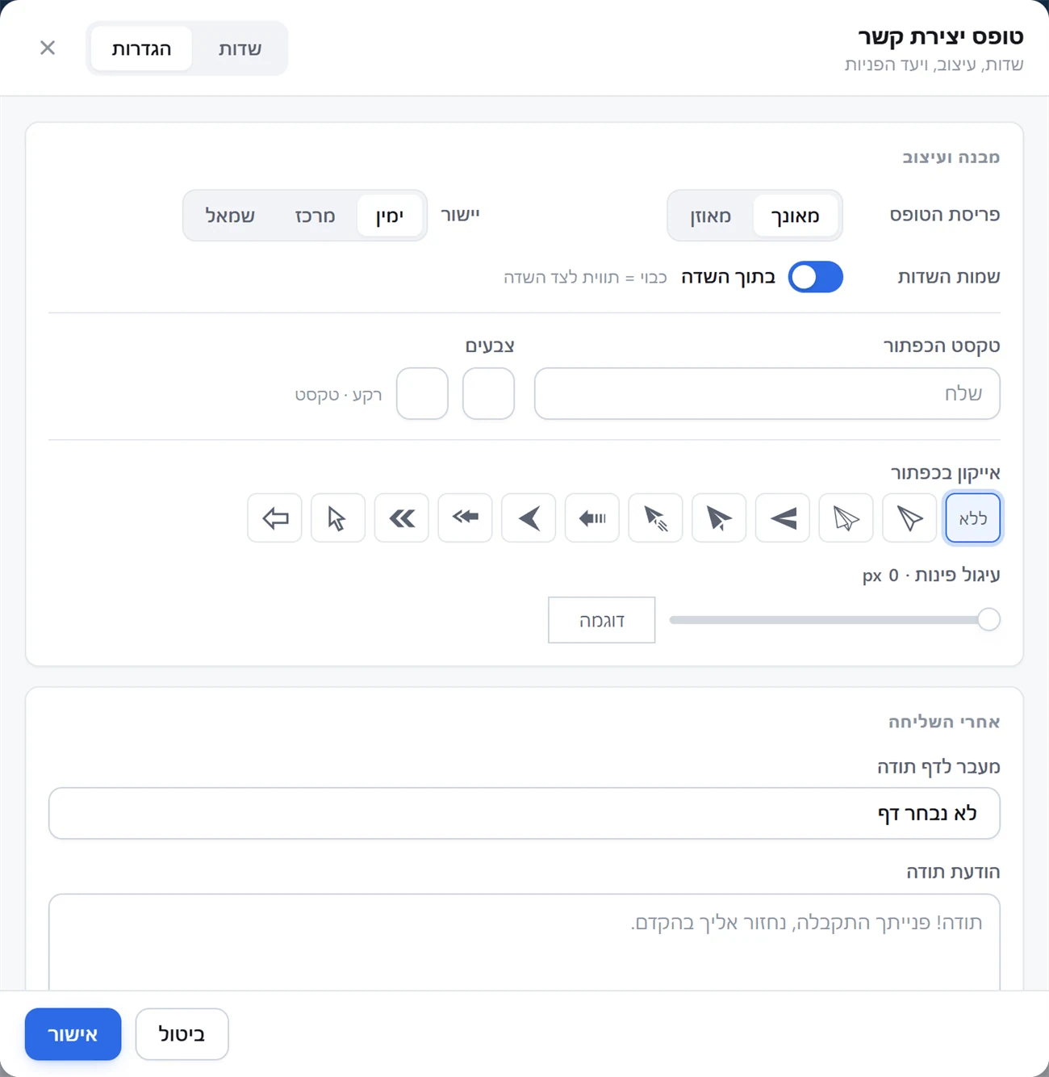Screen dimensions: 1049x1077
Task: Choose the cursor icon with motion lines
Action: click(x=655, y=518)
